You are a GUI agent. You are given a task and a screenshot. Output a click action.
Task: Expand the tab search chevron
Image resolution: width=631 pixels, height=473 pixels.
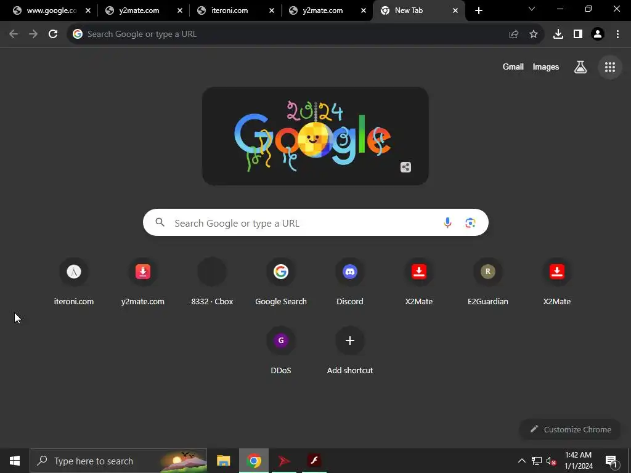(532, 9)
